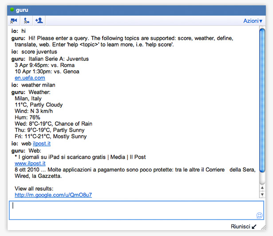Open the m.google.com view all results link
The height and width of the screenshot is (236, 273).
pyautogui.click(x=53, y=195)
